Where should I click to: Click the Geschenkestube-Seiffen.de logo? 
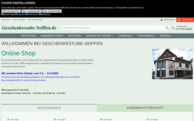pyautogui.click(x=29, y=28)
